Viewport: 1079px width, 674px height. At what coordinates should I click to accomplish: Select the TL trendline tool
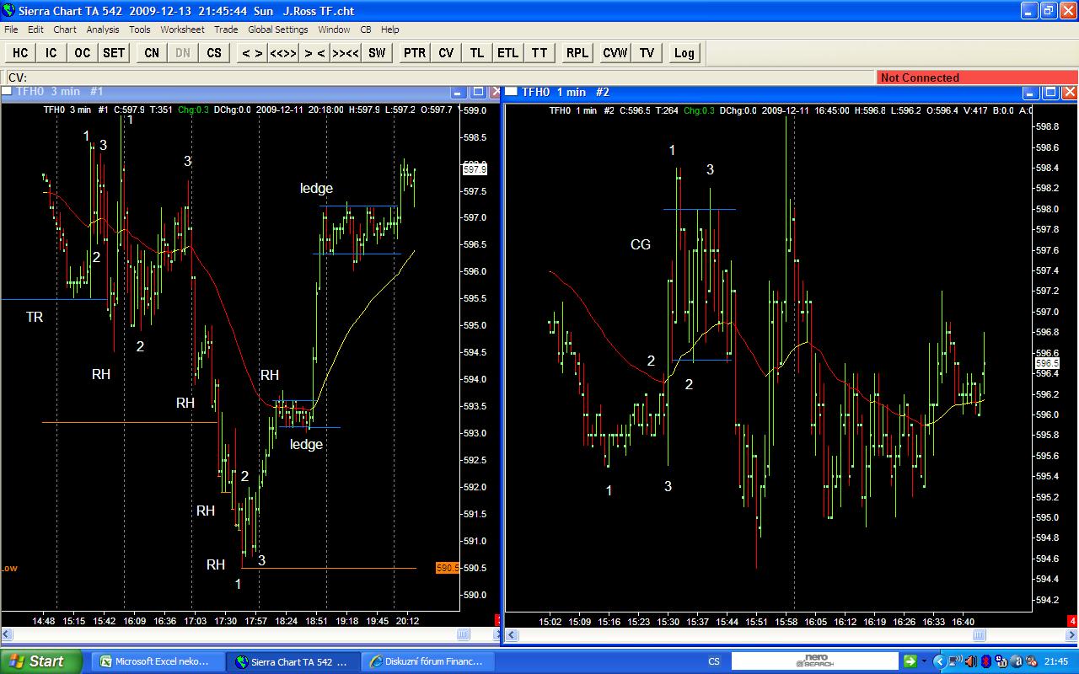click(477, 53)
